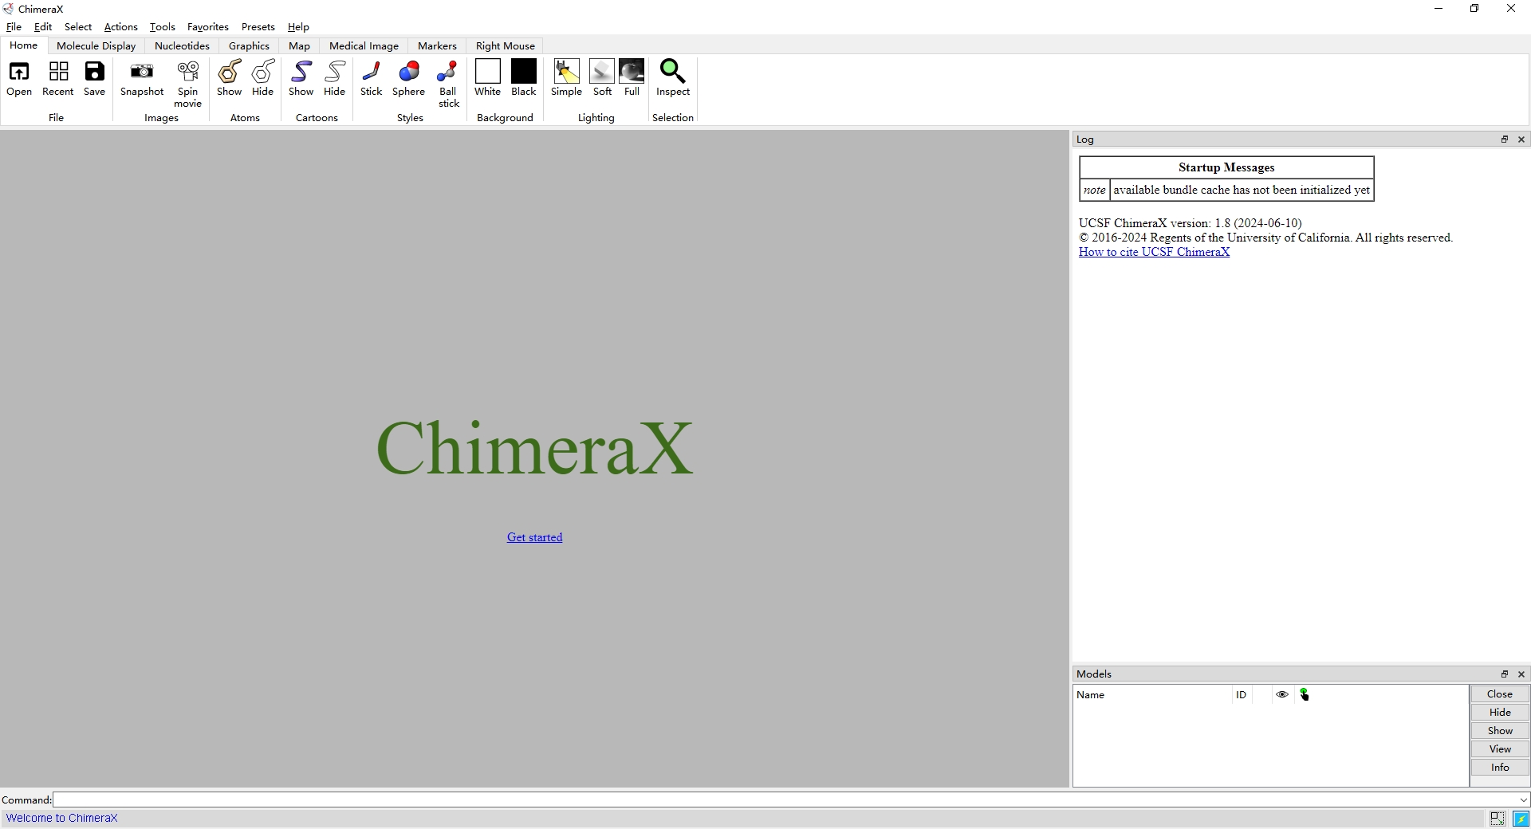
Task: Apply Sphere style
Action: tap(409, 78)
